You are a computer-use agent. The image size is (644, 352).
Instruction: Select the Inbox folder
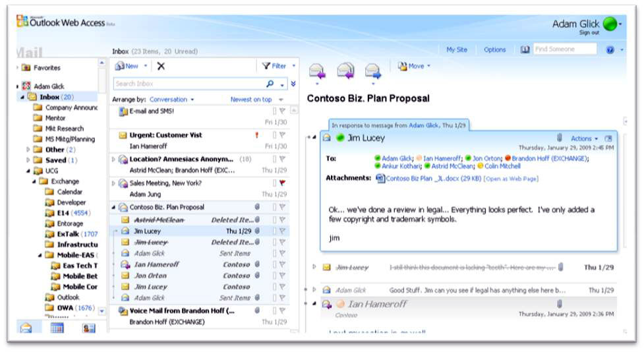pyautogui.click(x=56, y=97)
